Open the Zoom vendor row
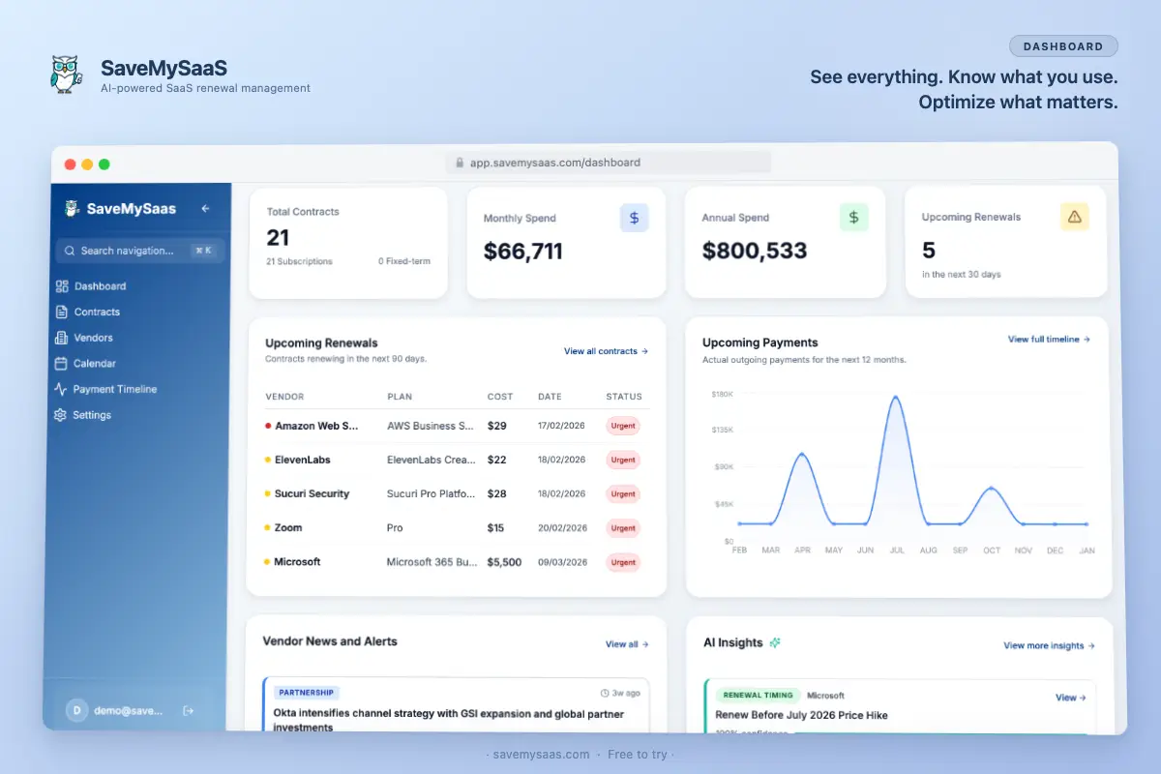The width and height of the screenshot is (1161, 774). click(456, 528)
